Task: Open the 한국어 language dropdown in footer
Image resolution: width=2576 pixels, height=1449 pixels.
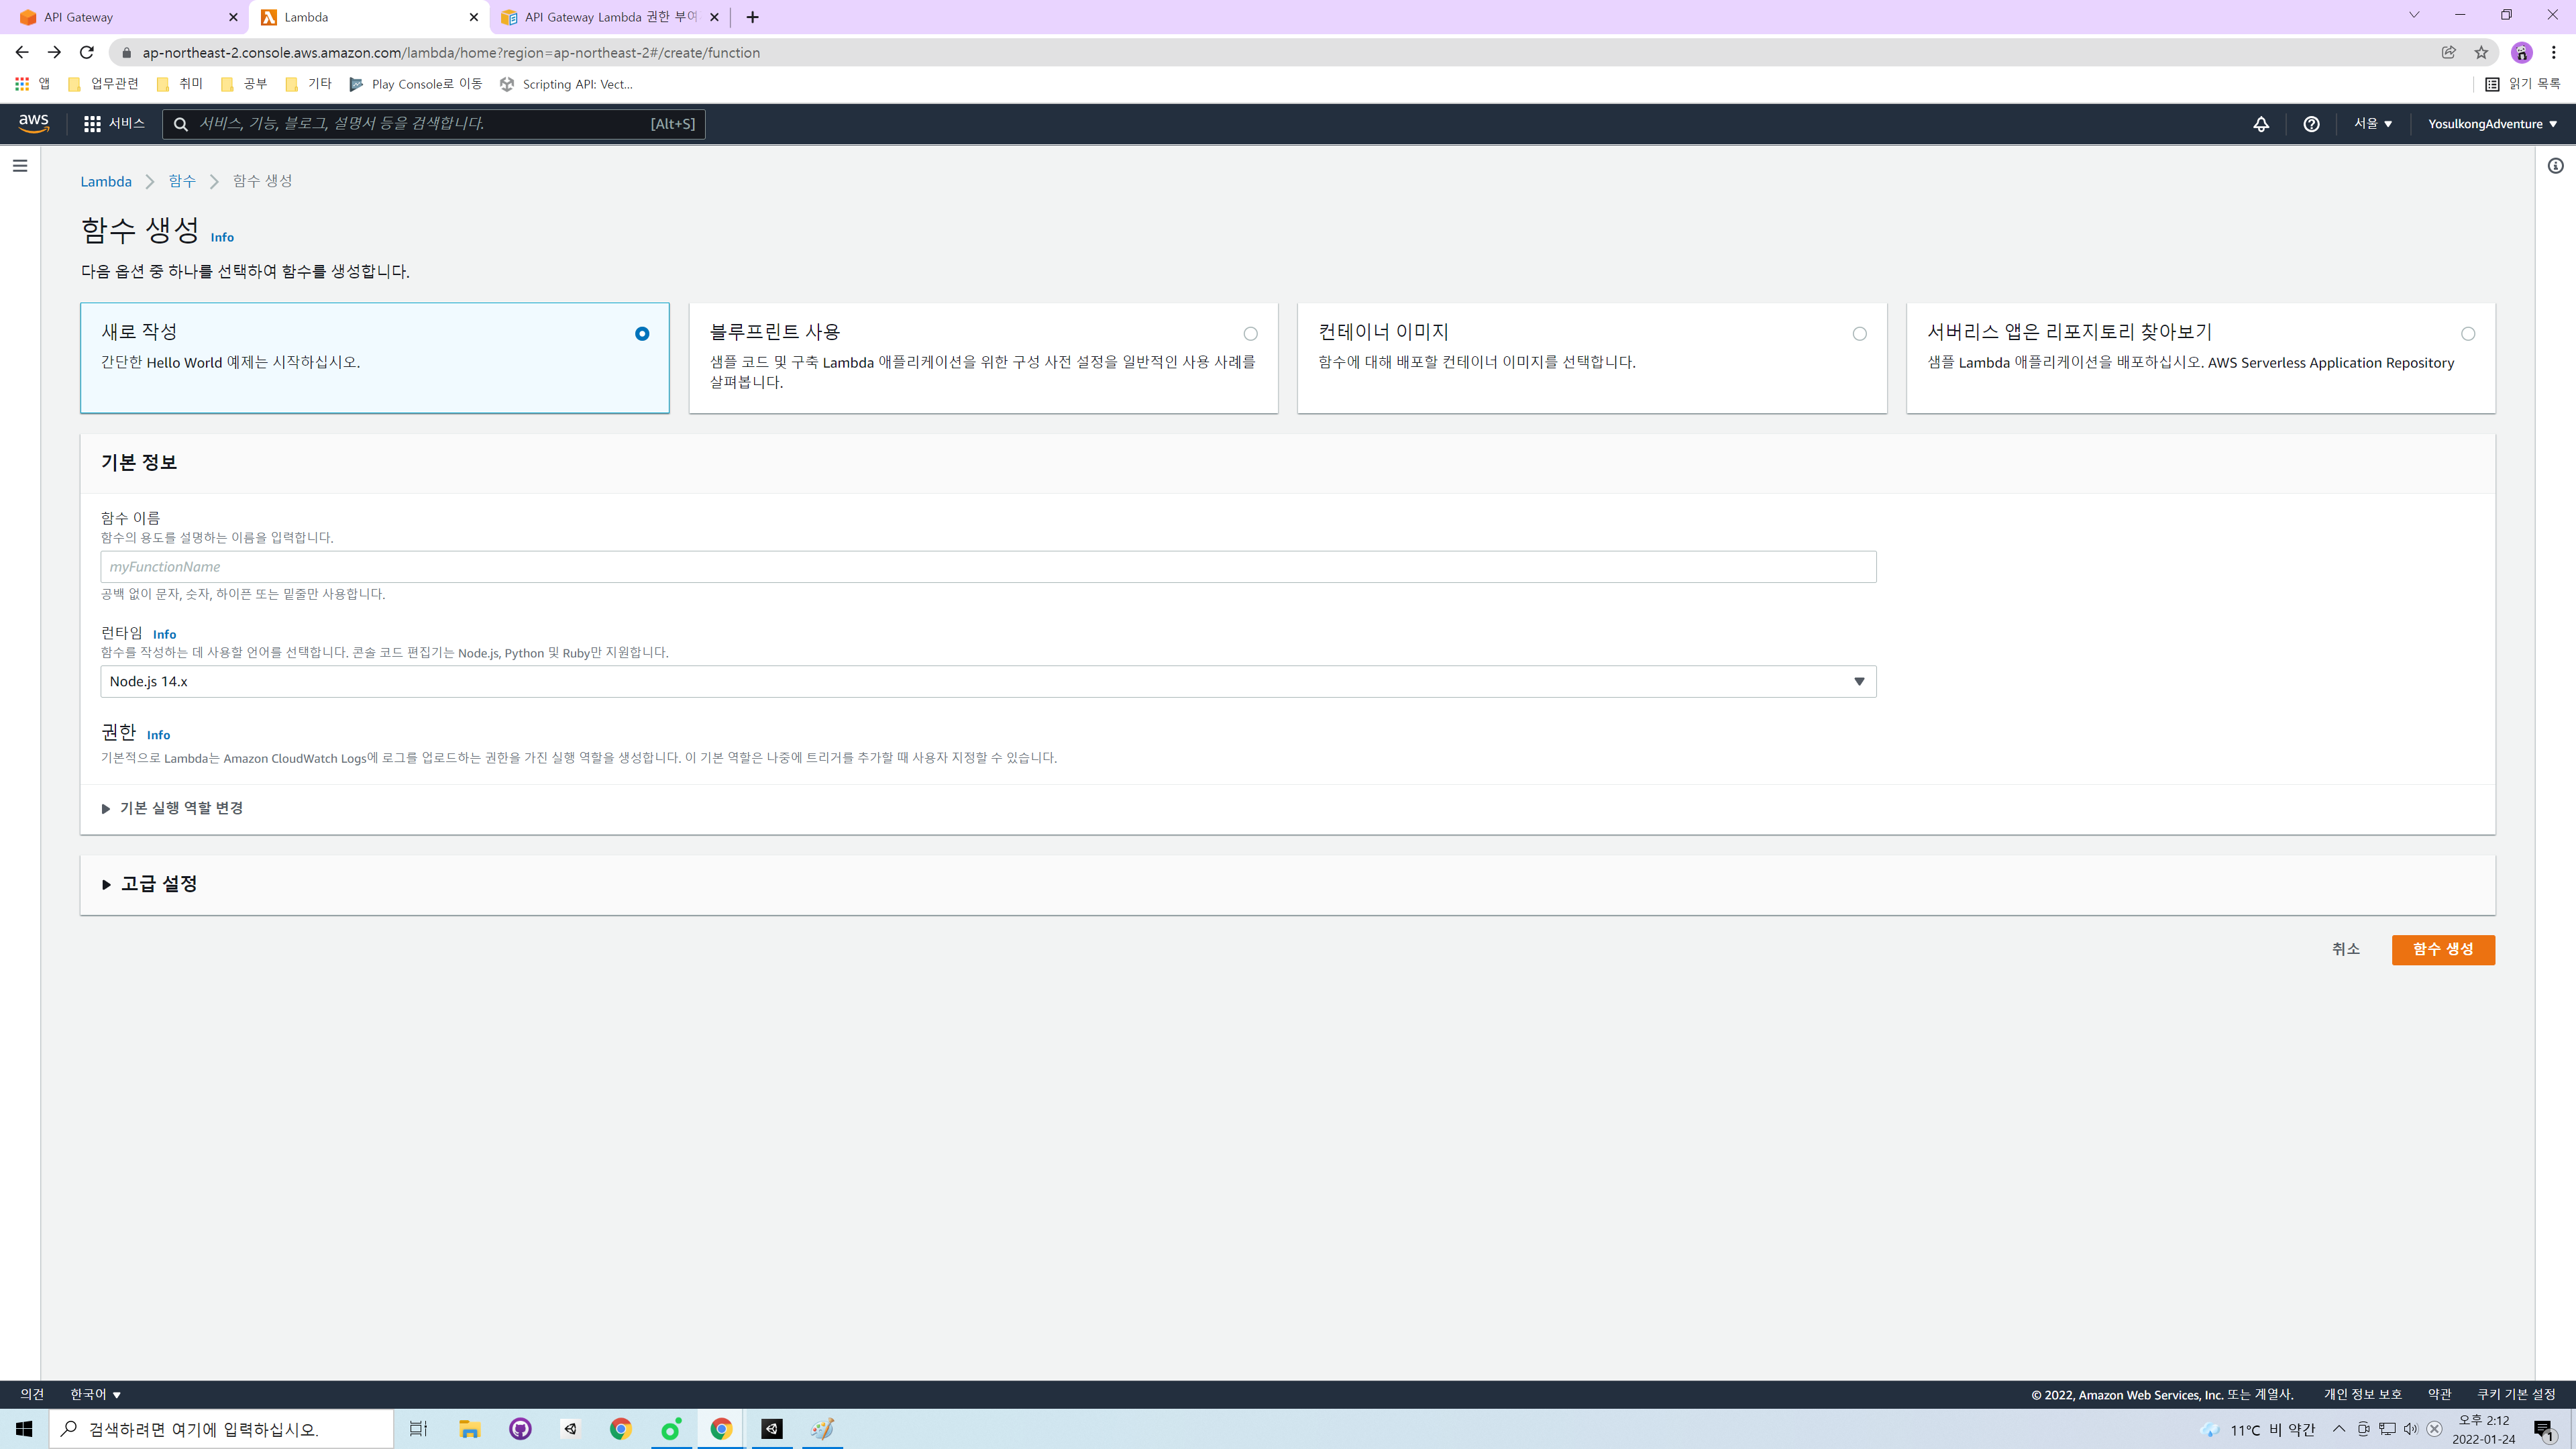Action: [x=96, y=1394]
